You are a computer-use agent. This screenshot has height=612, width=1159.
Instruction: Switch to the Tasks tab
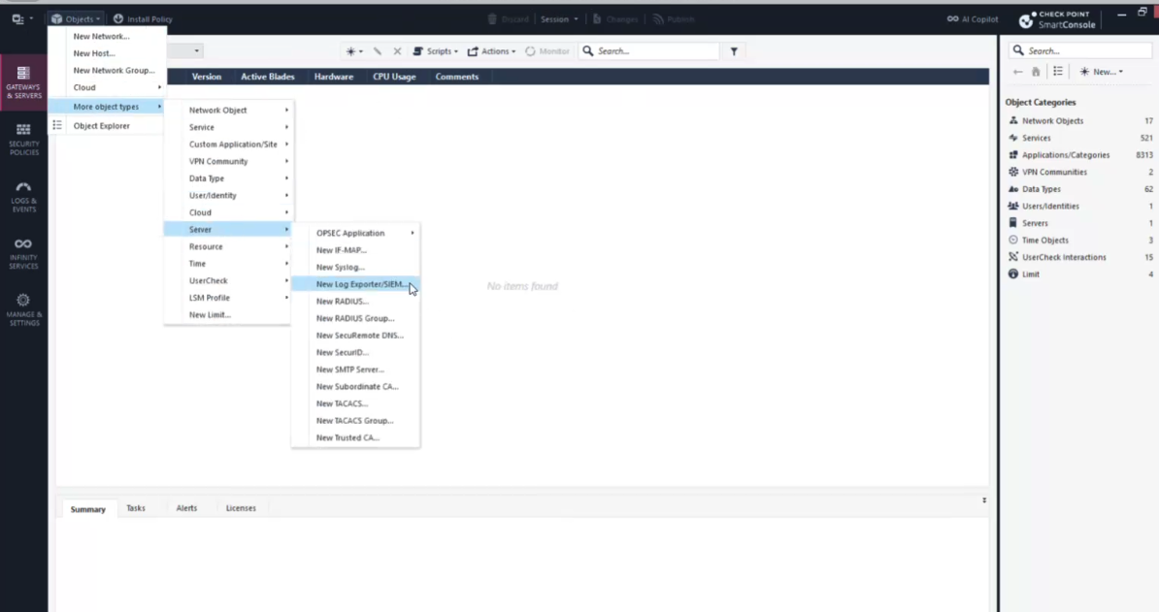(x=136, y=508)
